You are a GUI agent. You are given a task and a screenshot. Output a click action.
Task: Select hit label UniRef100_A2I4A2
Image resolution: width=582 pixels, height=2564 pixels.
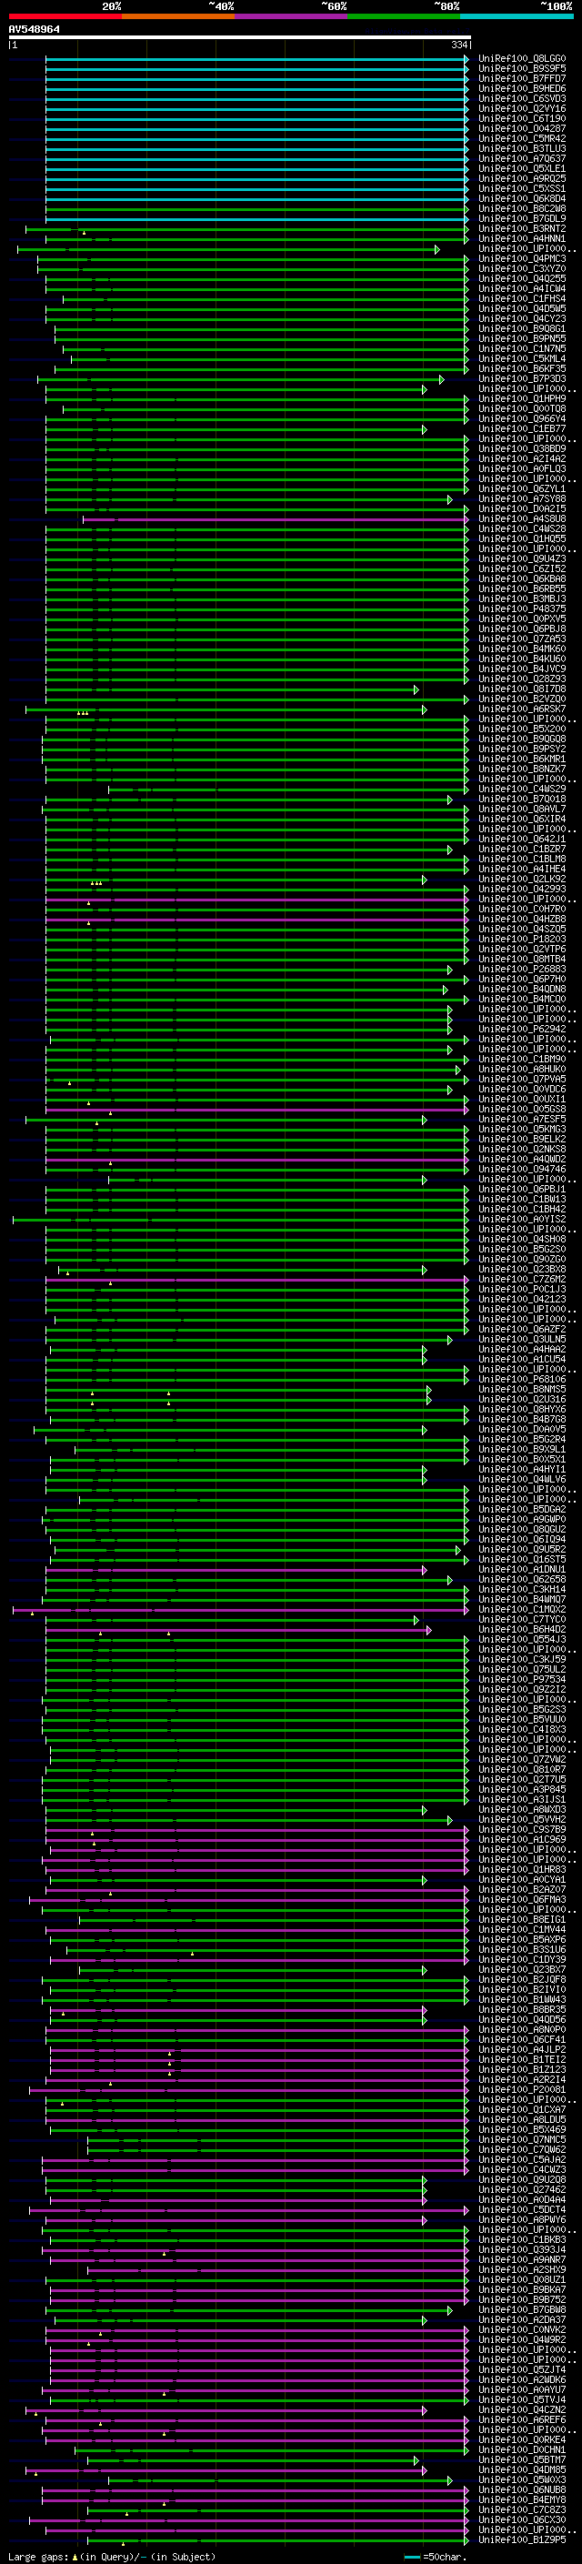[x=522, y=458]
